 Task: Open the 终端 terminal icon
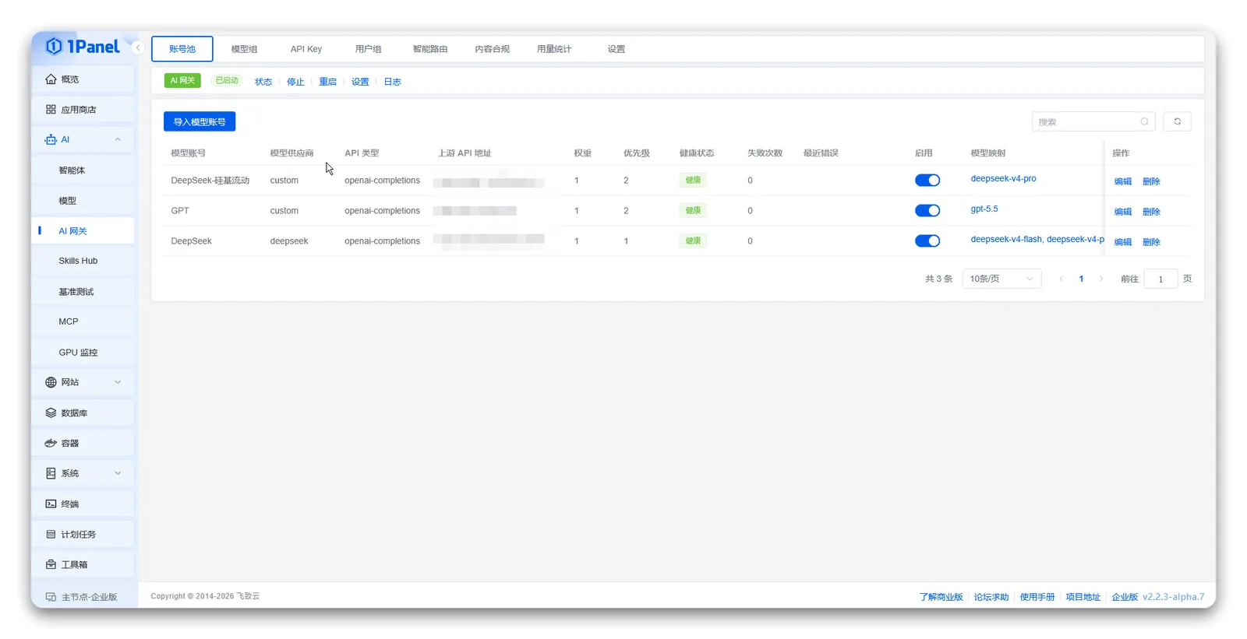click(51, 504)
